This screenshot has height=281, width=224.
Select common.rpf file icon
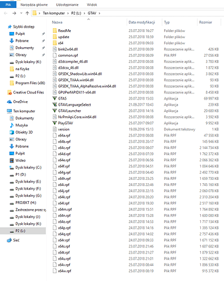(55, 55)
